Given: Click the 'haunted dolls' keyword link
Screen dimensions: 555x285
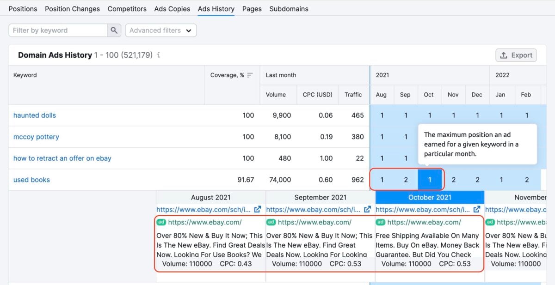Looking at the screenshot, I should point(34,115).
